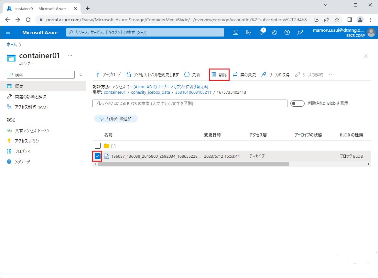Click アクセス レベルを変更します in the toolbar

point(153,75)
